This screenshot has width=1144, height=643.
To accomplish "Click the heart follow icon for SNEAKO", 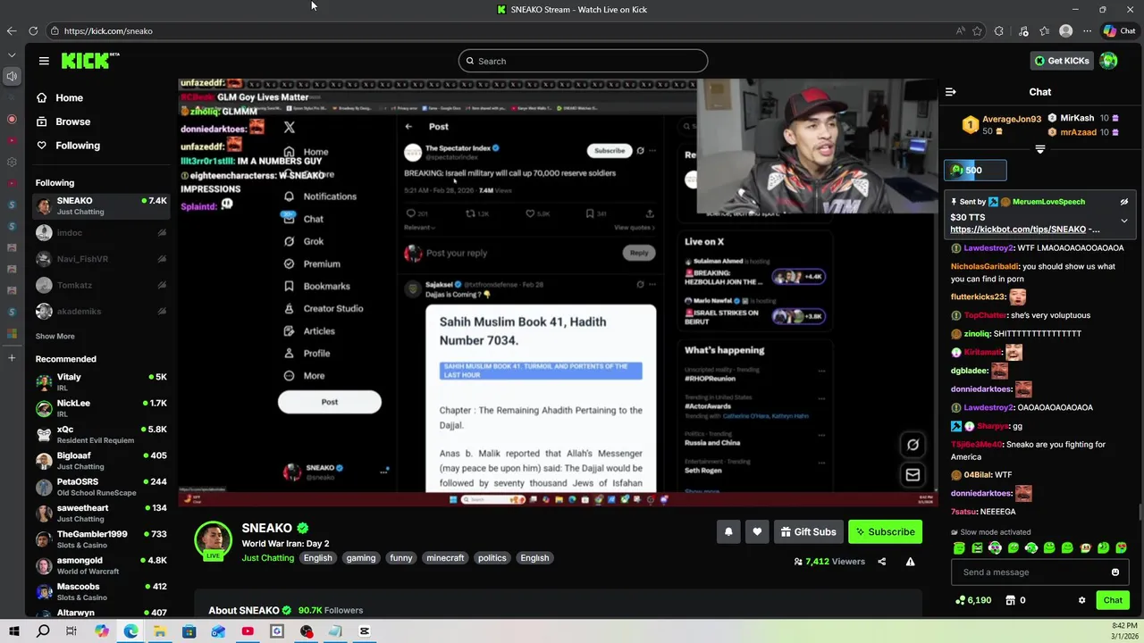I will click(757, 531).
